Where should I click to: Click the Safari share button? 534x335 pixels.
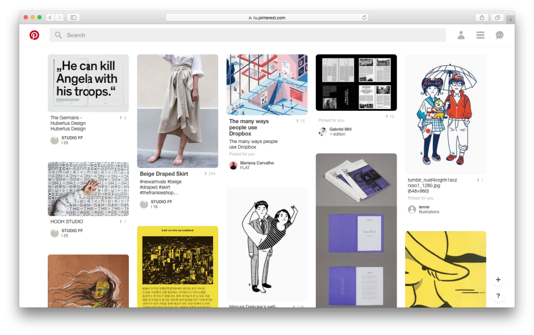(482, 18)
